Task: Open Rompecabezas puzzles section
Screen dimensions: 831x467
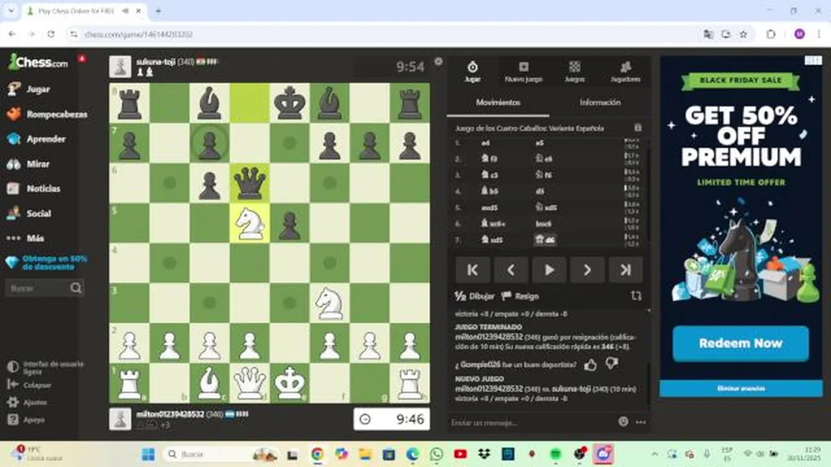Action: 47,114
